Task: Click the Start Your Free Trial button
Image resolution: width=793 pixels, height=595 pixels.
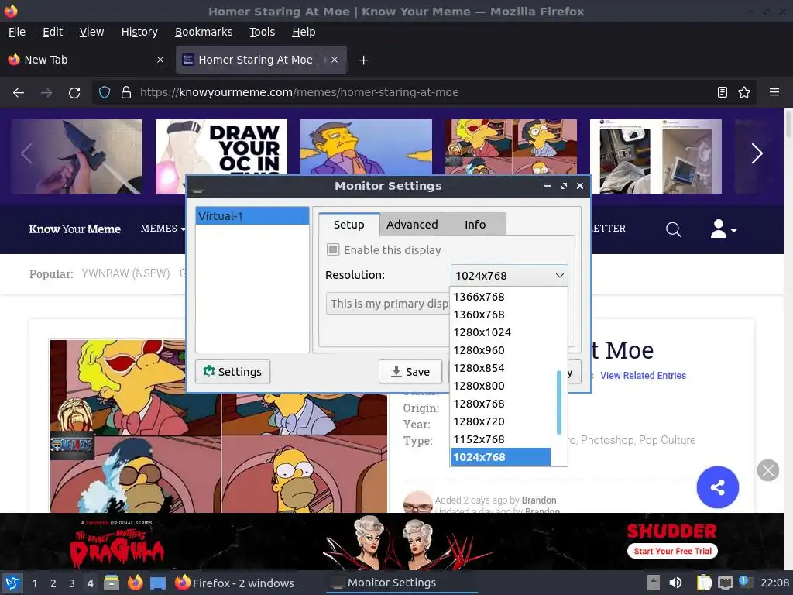Action: [672, 551]
